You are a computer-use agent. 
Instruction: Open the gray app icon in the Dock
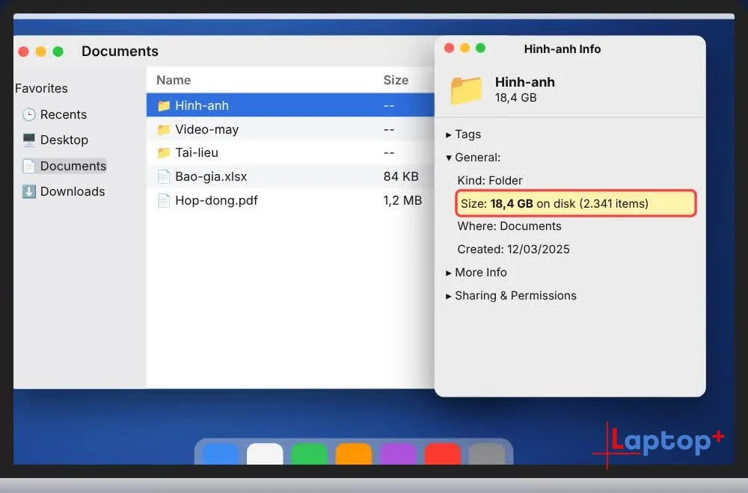tap(487, 453)
